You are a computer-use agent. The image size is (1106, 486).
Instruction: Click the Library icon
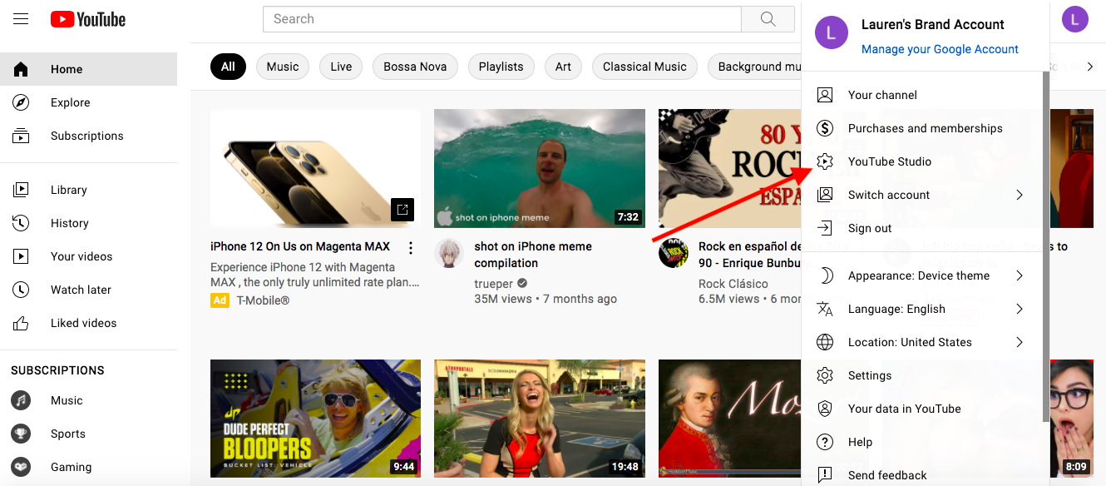pos(22,190)
